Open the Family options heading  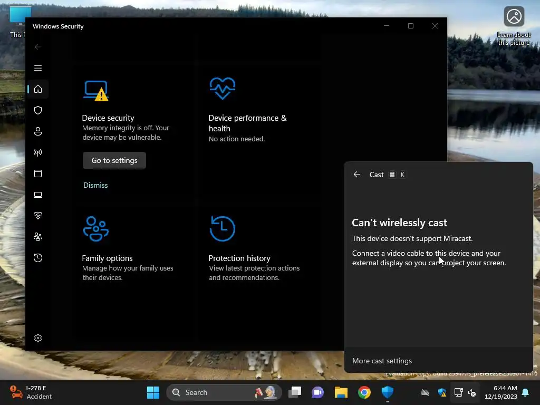107,258
